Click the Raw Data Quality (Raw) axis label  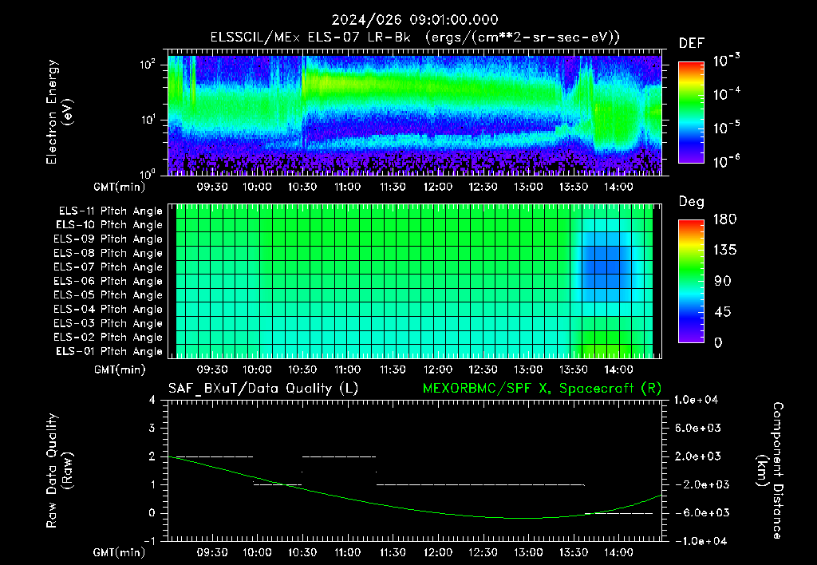[59, 471]
